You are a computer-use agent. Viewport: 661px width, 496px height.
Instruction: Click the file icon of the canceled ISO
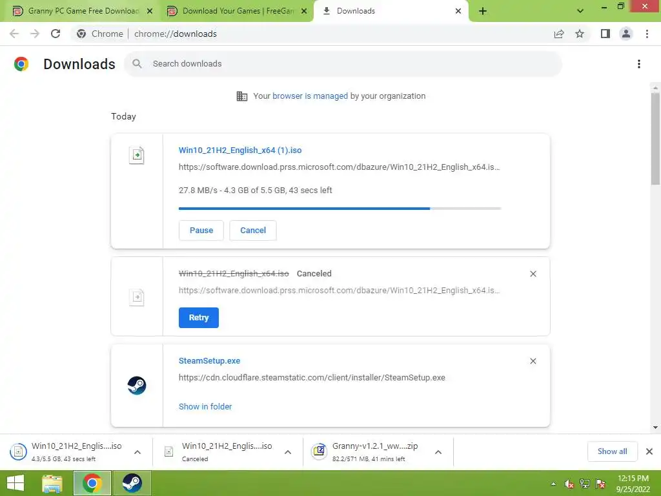click(137, 297)
